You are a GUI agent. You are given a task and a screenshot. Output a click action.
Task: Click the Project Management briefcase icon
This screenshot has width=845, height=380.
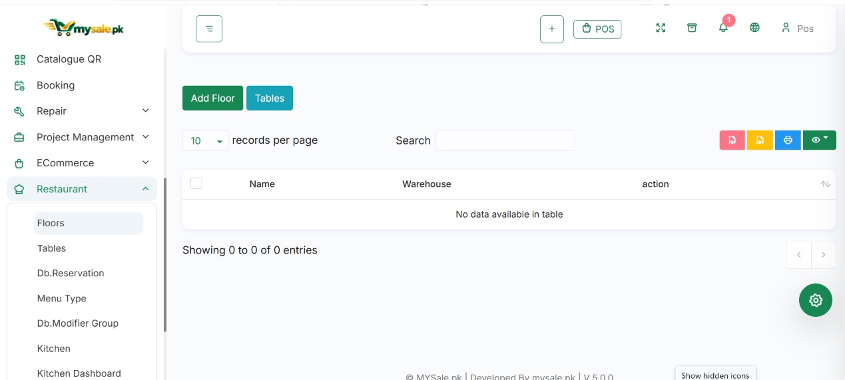click(20, 137)
